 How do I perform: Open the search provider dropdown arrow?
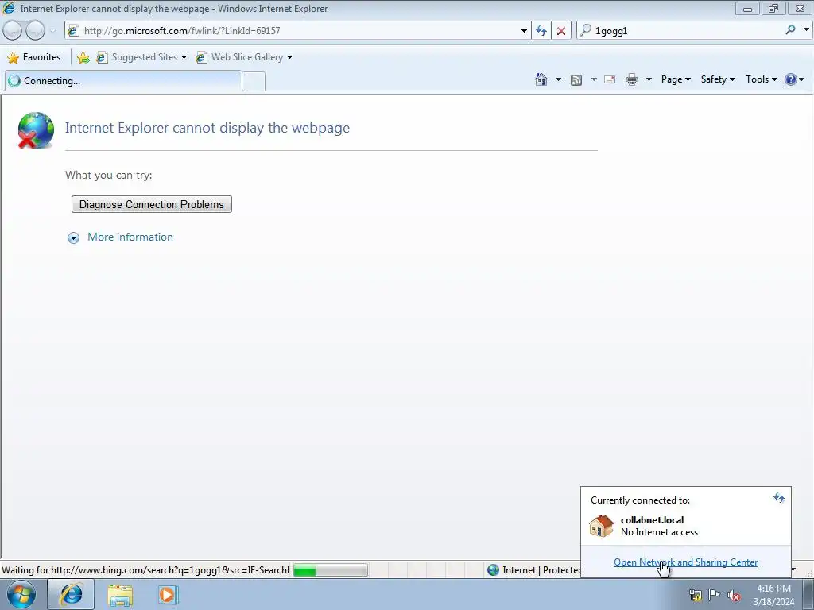point(806,30)
